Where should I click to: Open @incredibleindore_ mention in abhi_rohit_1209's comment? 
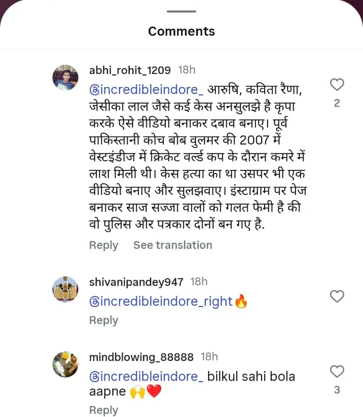(146, 90)
